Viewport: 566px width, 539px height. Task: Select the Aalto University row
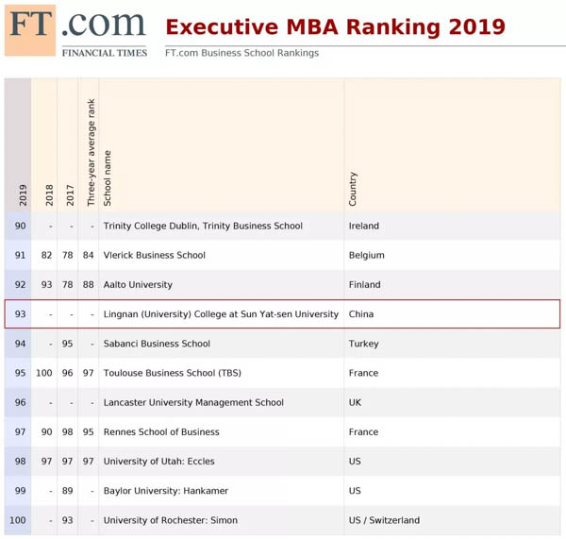[138, 284]
